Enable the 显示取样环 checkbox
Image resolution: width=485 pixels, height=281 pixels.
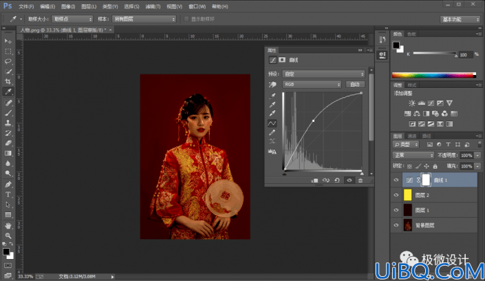coord(186,19)
